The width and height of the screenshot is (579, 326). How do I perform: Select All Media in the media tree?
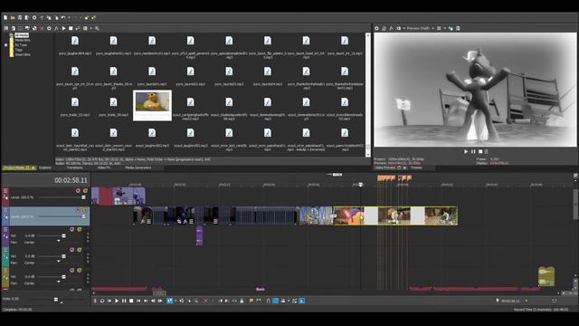point(22,35)
